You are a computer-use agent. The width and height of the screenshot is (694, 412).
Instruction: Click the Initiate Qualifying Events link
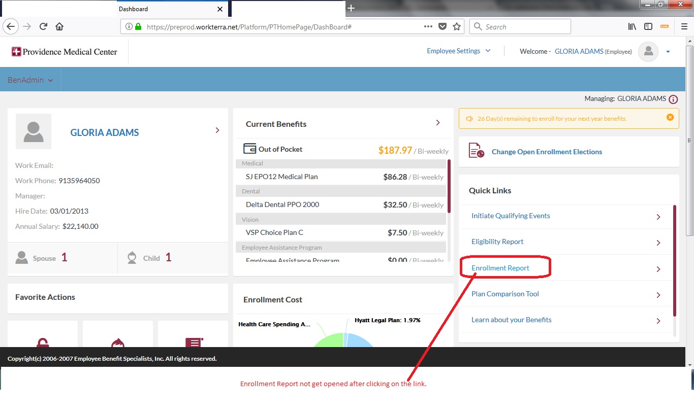coord(511,216)
